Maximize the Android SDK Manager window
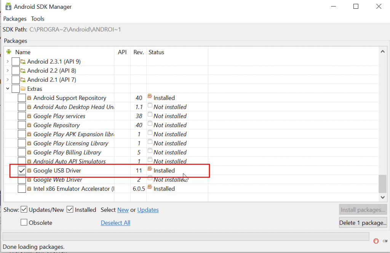The width and height of the screenshot is (390, 253). coord(356,6)
